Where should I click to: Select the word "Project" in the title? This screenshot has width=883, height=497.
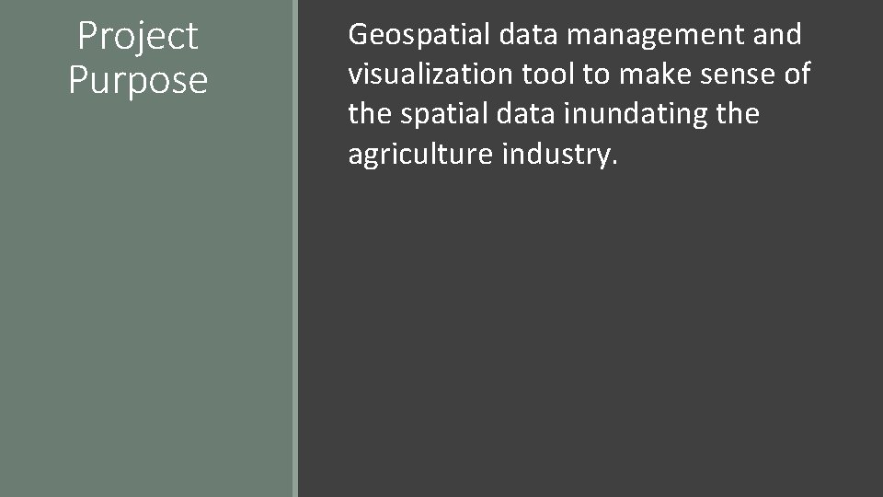[138, 37]
